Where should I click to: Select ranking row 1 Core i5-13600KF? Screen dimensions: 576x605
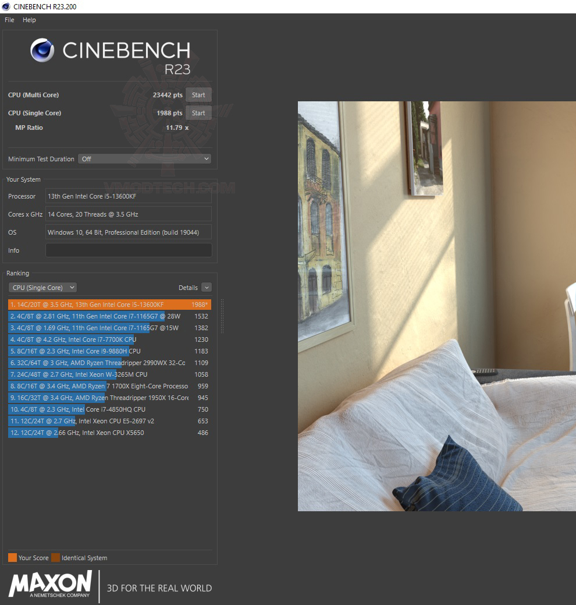point(109,305)
